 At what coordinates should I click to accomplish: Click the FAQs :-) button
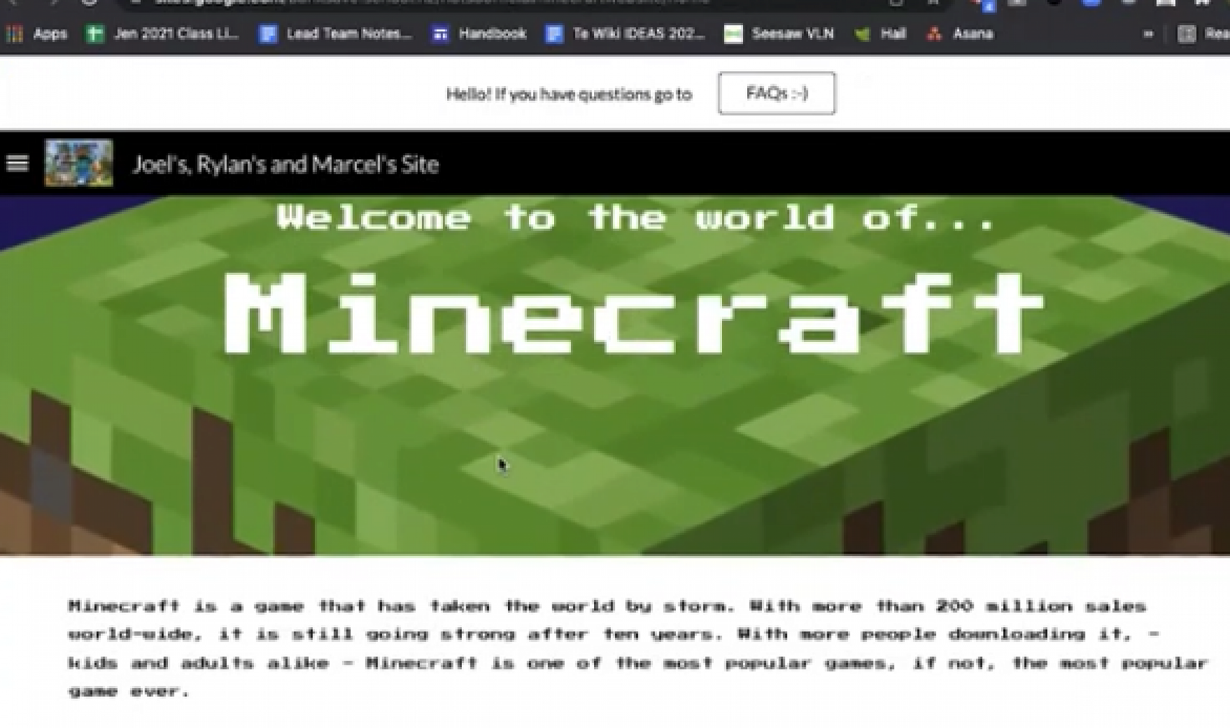tap(776, 93)
